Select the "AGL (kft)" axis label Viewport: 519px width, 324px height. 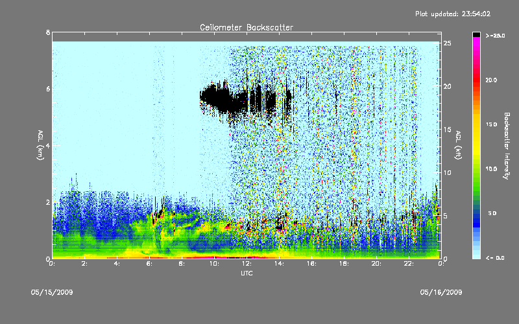[x=458, y=145]
